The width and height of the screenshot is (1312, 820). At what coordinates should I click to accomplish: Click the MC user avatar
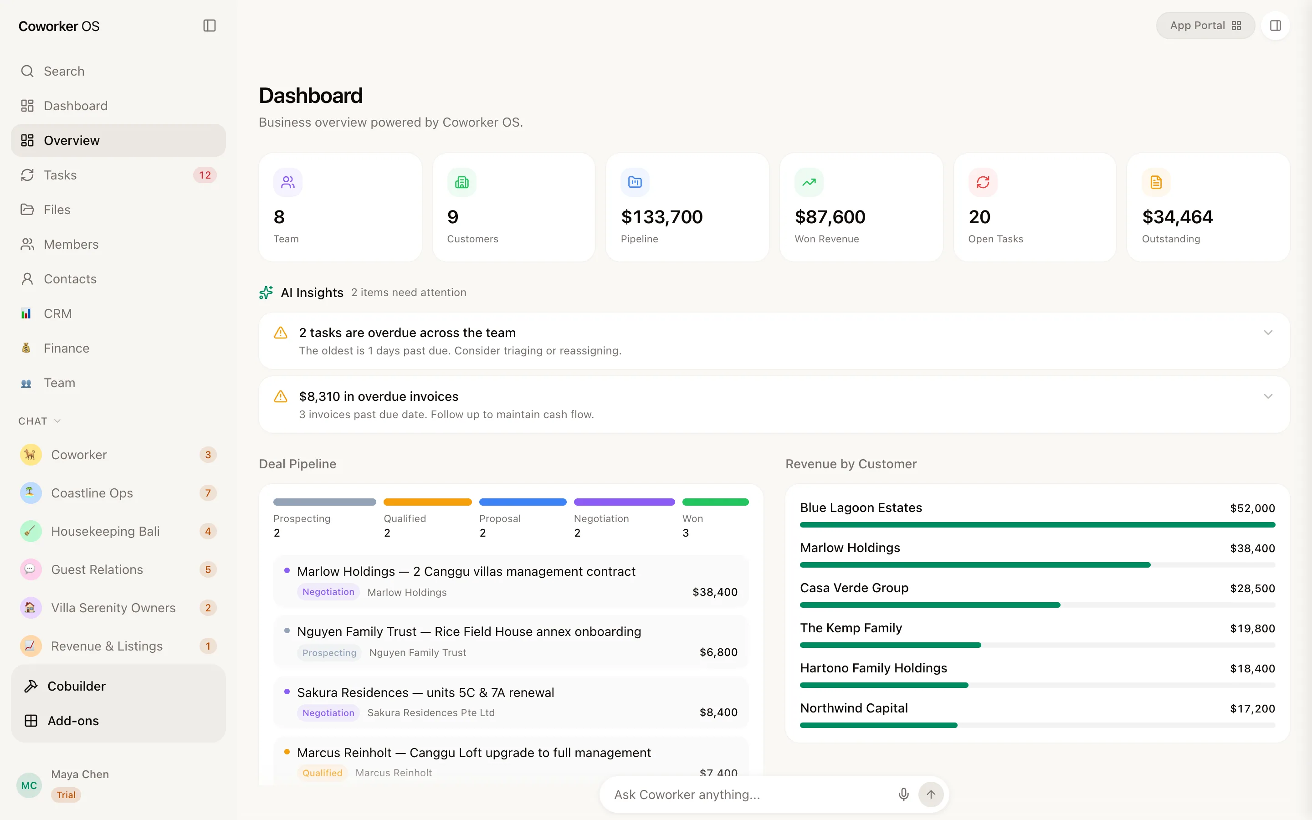[x=29, y=785]
